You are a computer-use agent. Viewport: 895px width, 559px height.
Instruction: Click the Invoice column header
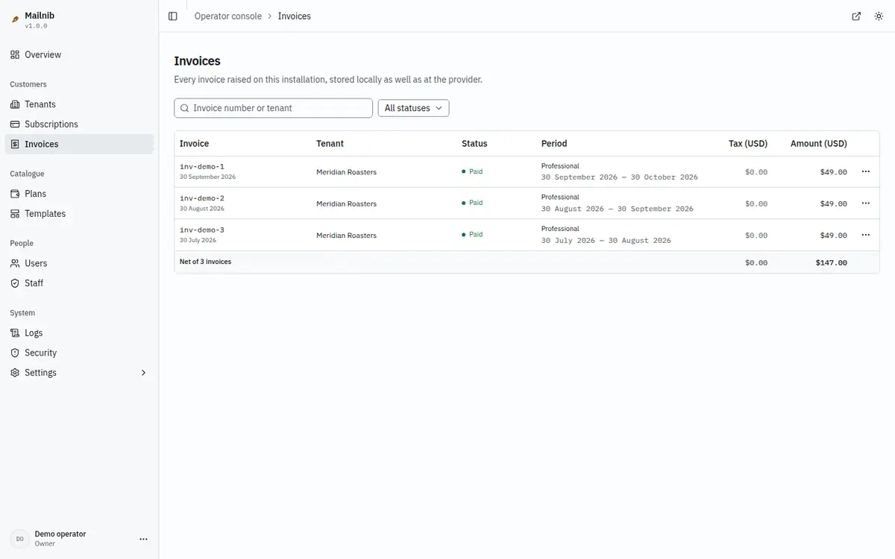pos(194,144)
